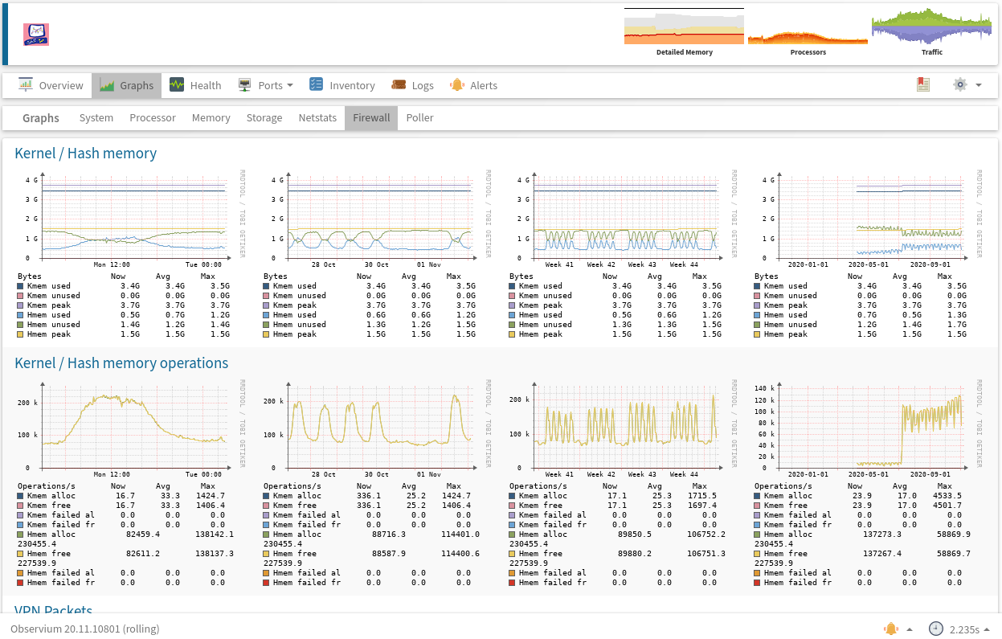Open the Inventory tab

[342, 85]
